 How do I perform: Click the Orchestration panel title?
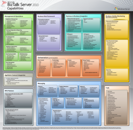43,58
